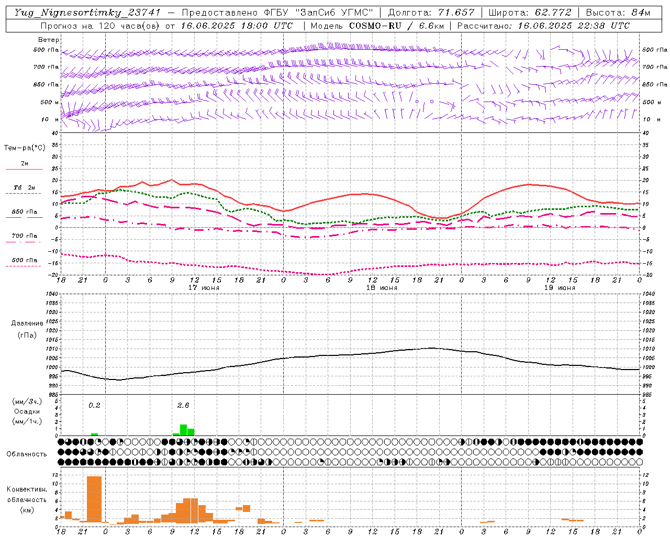Select the elevation text Высота: 84м
Screen dimensions: 670x536
(x=618, y=13)
